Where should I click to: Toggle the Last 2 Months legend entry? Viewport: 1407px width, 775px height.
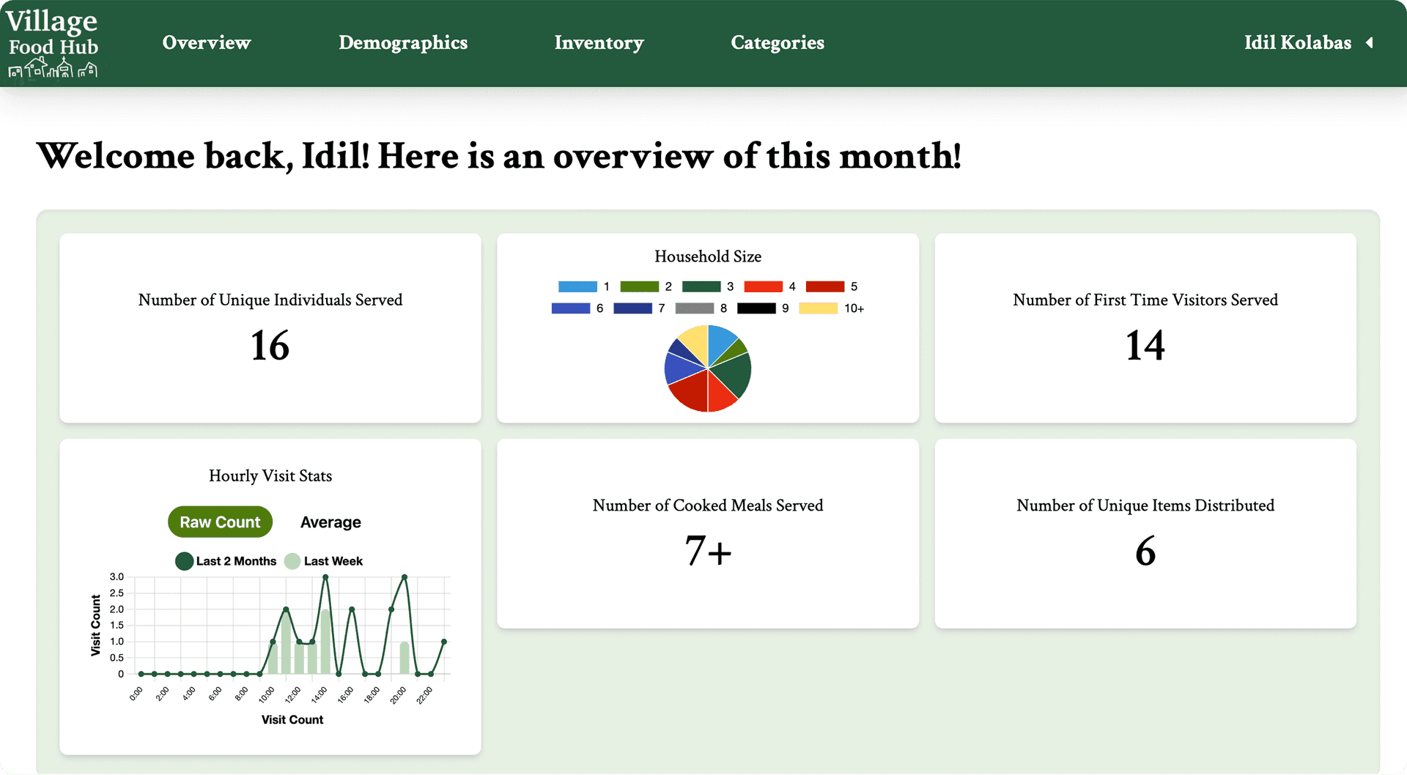click(x=226, y=561)
